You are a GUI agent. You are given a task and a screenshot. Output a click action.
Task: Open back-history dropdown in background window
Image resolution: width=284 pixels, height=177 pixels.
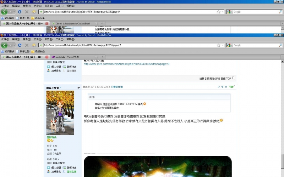click(14, 12)
